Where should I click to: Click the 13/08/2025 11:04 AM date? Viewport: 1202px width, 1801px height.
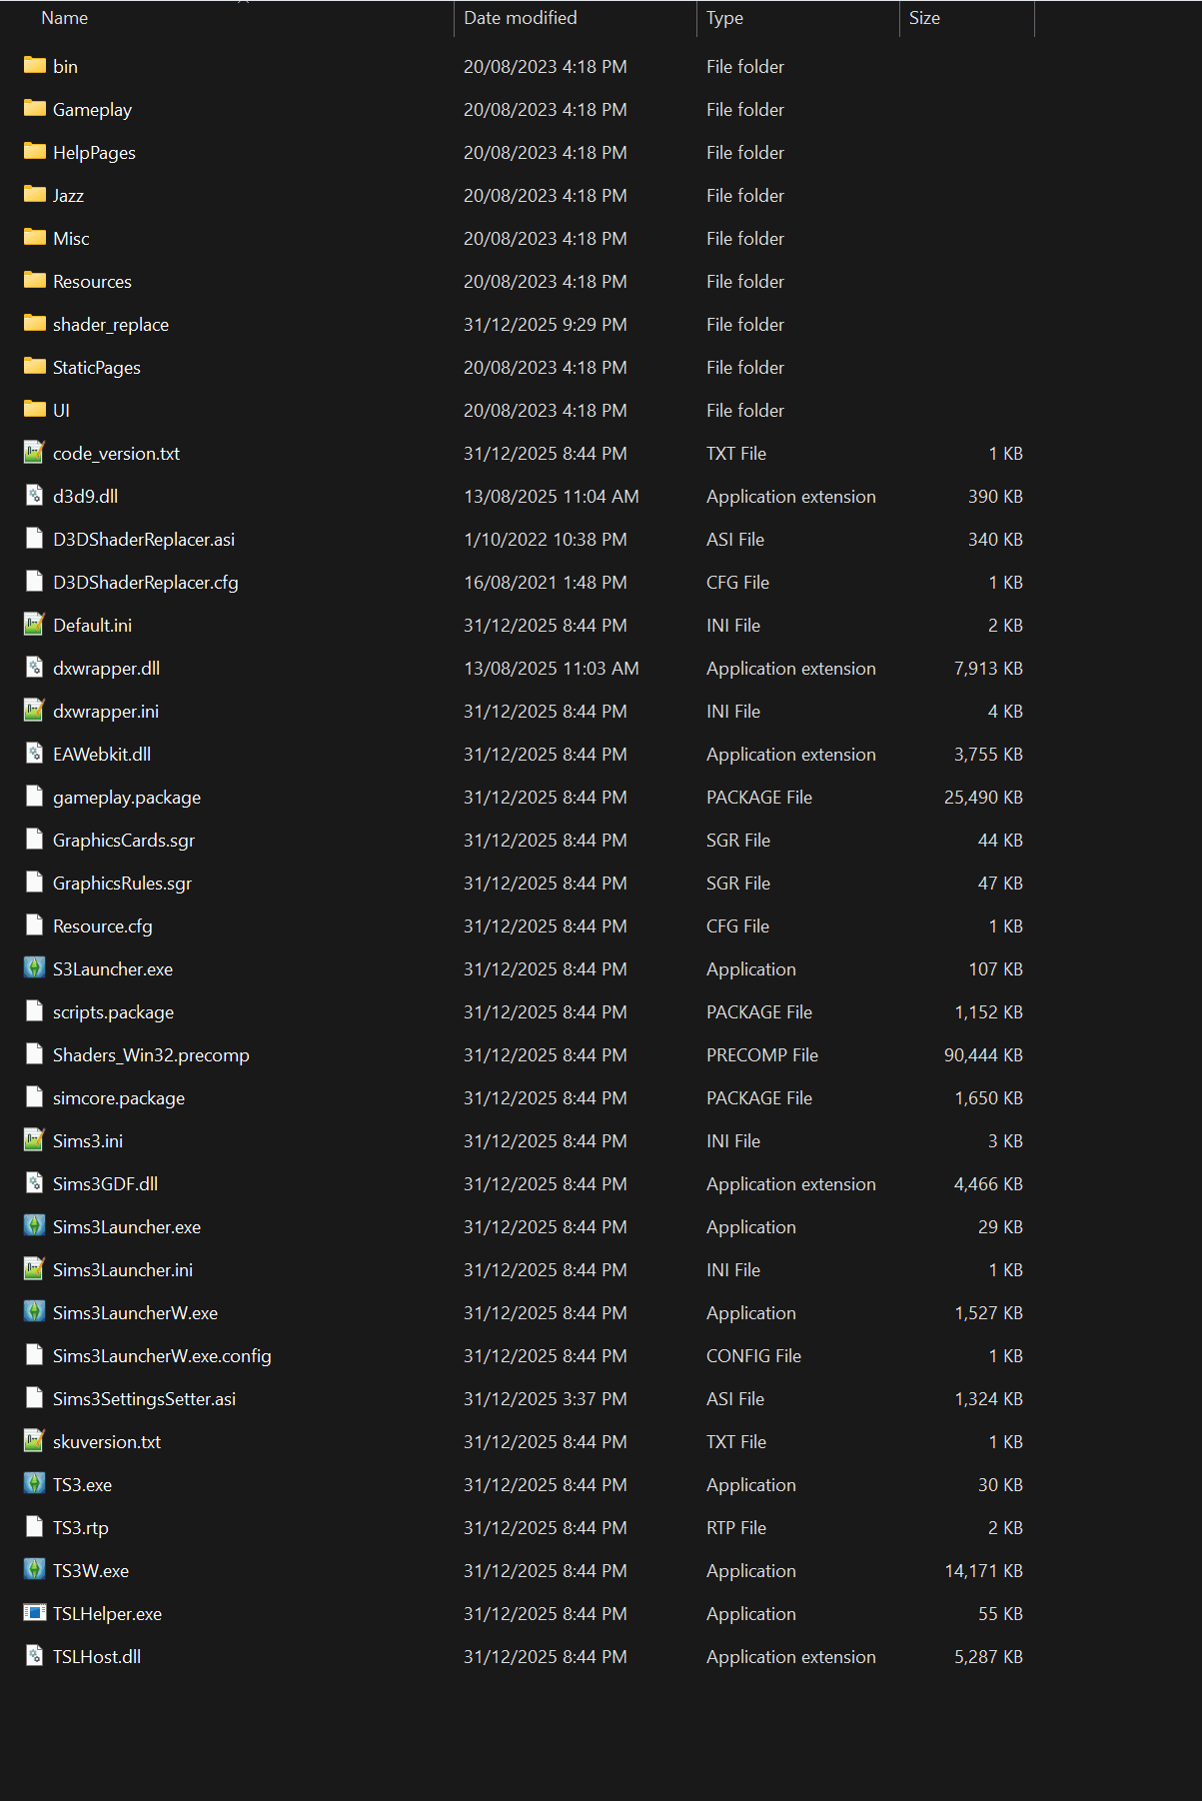coord(552,497)
